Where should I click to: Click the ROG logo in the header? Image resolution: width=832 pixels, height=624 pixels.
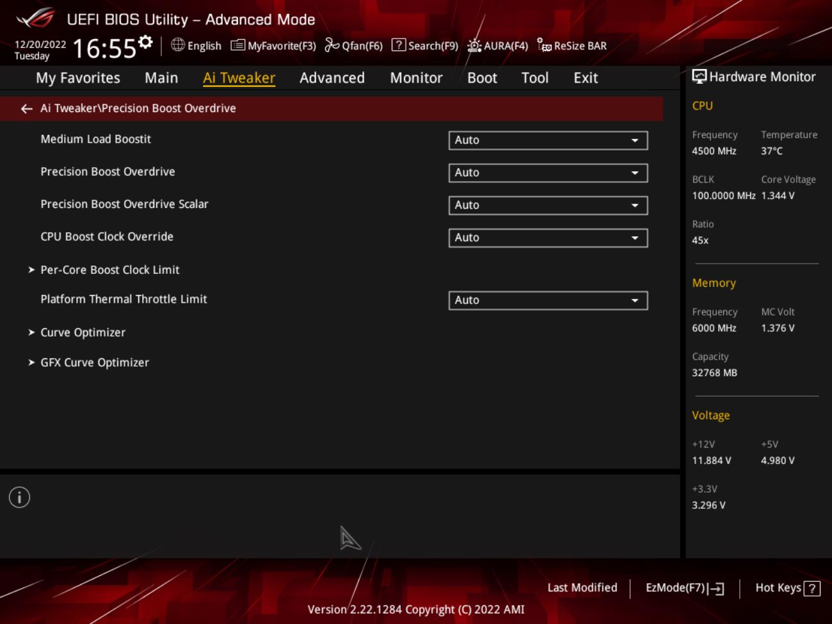pyautogui.click(x=36, y=18)
